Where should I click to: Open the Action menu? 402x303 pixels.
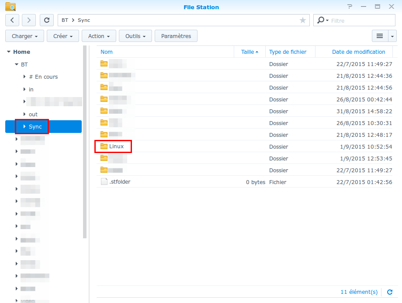tap(99, 36)
